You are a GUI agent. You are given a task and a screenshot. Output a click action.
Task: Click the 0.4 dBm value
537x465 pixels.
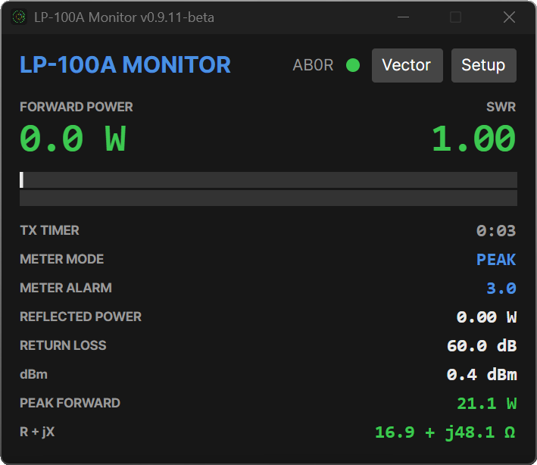[x=482, y=375]
